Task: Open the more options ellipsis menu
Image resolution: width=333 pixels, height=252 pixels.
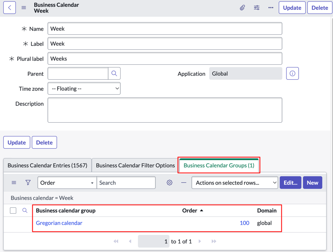Action: click(x=271, y=7)
